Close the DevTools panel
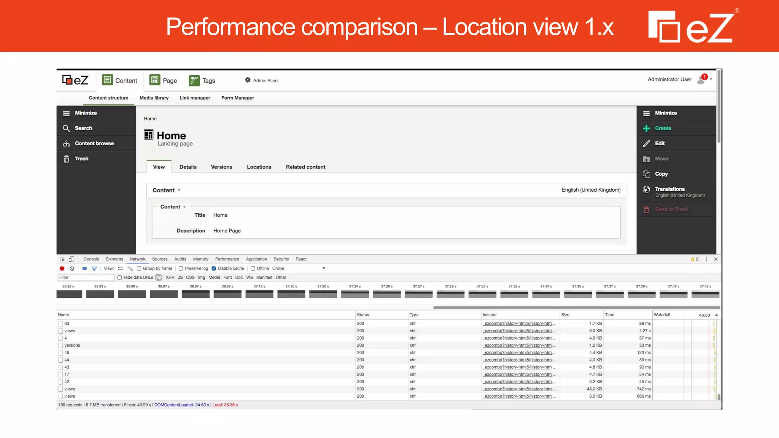 (x=716, y=259)
